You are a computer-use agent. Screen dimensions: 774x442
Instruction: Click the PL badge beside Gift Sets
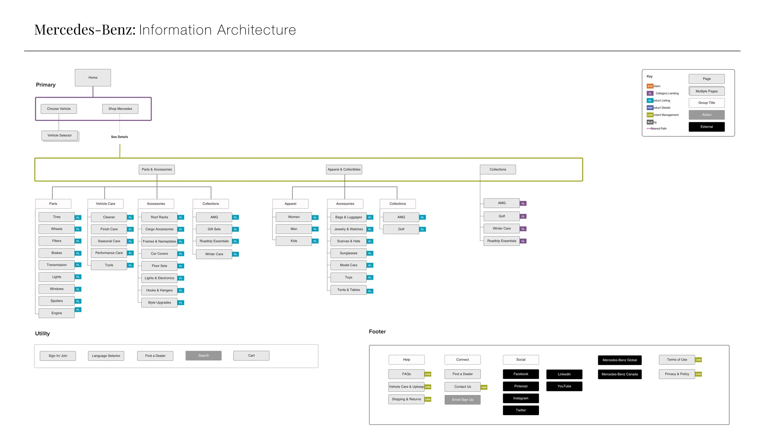coord(236,229)
